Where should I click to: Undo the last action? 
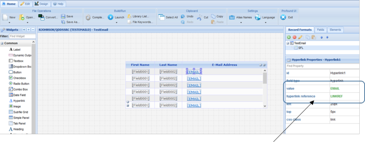click(187, 16)
